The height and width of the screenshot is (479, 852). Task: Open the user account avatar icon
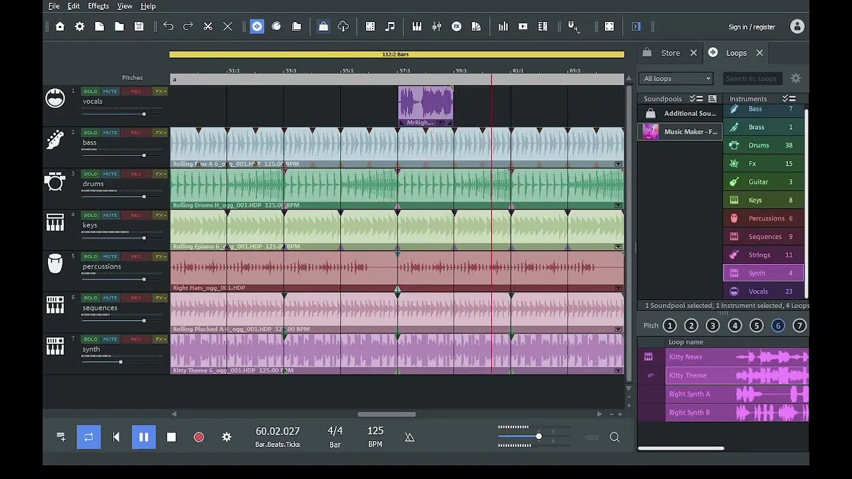[797, 27]
